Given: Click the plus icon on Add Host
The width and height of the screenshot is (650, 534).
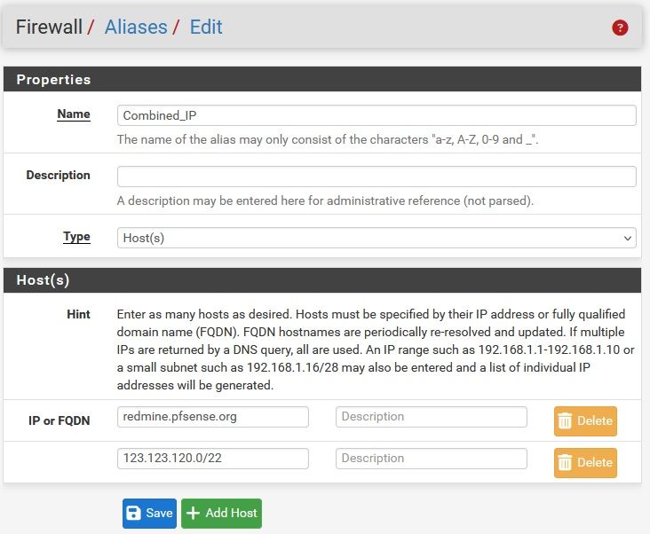Looking at the screenshot, I should (194, 513).
